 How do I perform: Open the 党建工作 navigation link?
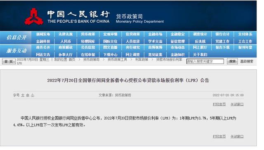click(222, 41)
